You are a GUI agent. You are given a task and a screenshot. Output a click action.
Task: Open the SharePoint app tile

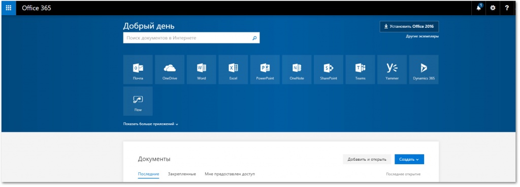pos(329,70)
